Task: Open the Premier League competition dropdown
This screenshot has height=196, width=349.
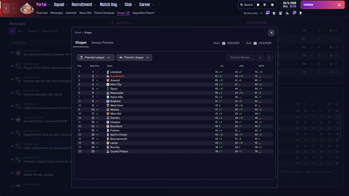Action: (95, 57)
